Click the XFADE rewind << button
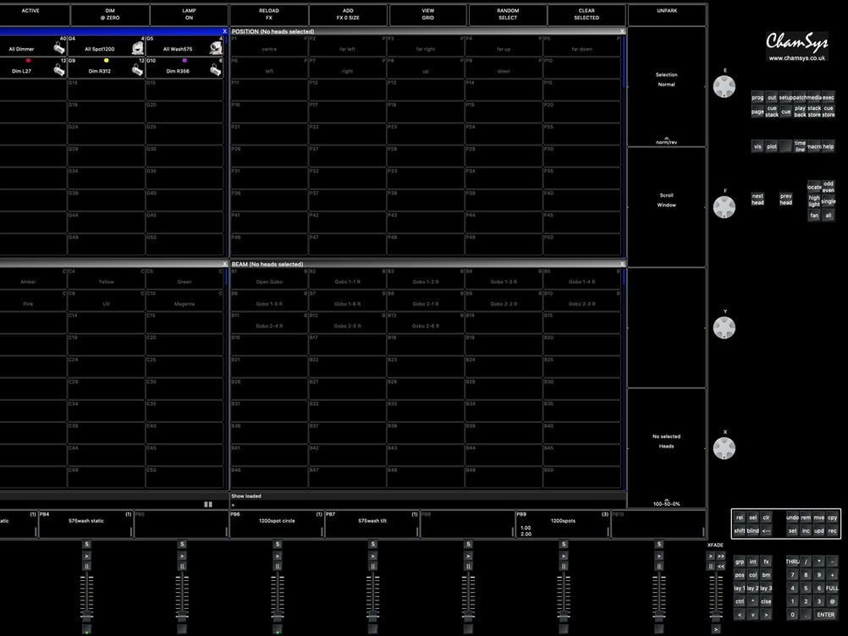The height and width of the screenshot is (636, 848). click(721, 567)
